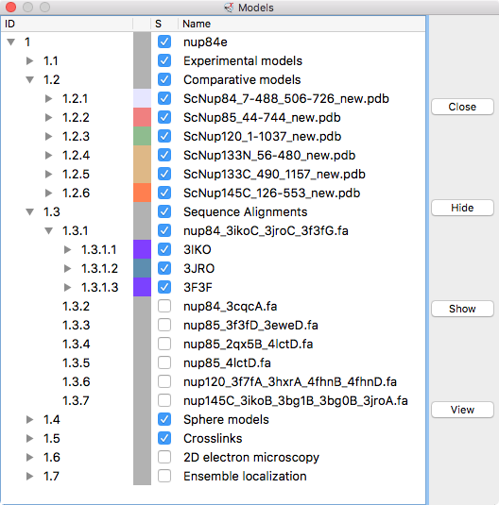Open the orange swatch for ScNup145C
499x505 pixels.
click(x=142, y=193)
